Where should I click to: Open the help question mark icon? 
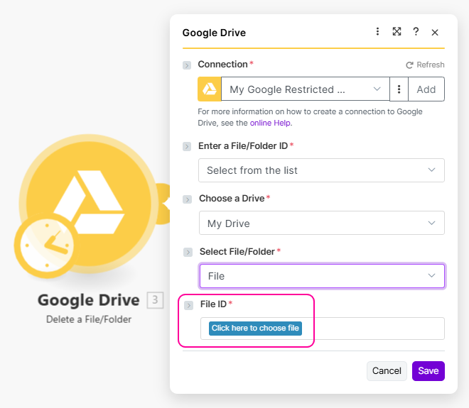(x=416, y=32)
